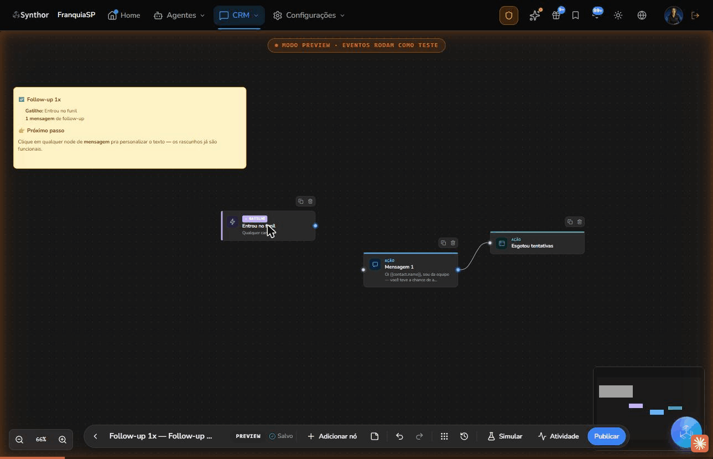Click the Modo Preview banner pill
The height and width of the screenshot is (459, 713).
pos(356,45)
